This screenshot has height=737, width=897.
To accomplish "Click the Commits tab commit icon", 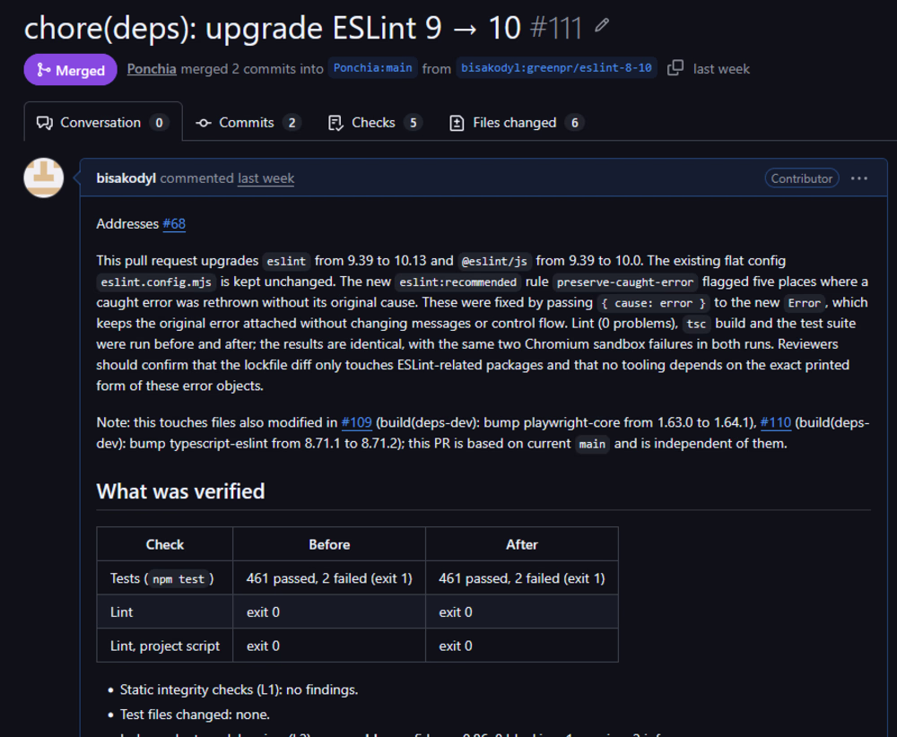I will click(203, 123).
